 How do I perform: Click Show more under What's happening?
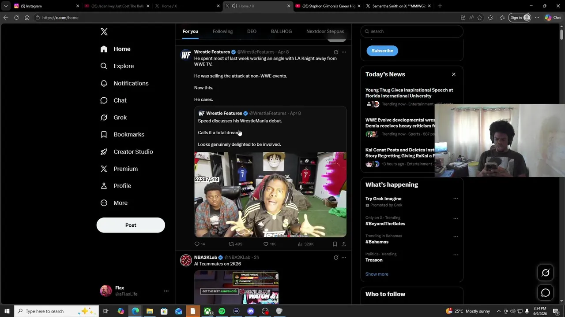coord(377,274)
